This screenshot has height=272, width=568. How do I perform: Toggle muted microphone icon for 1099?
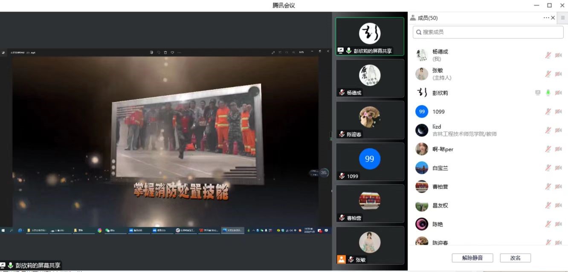click(548, 111)
